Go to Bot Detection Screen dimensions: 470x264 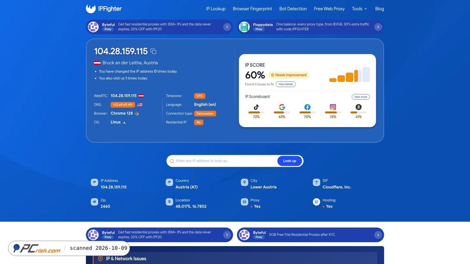click(x=293, y=9)
